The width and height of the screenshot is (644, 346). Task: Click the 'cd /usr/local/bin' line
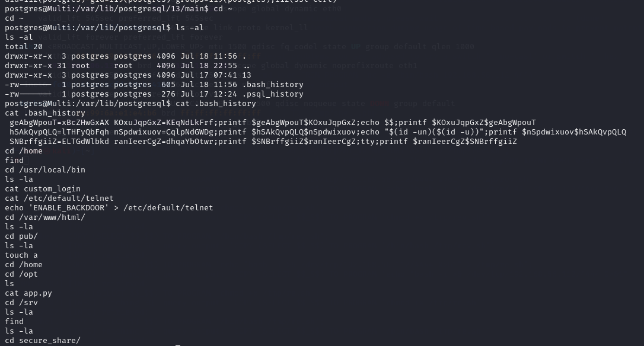[44, 170]
